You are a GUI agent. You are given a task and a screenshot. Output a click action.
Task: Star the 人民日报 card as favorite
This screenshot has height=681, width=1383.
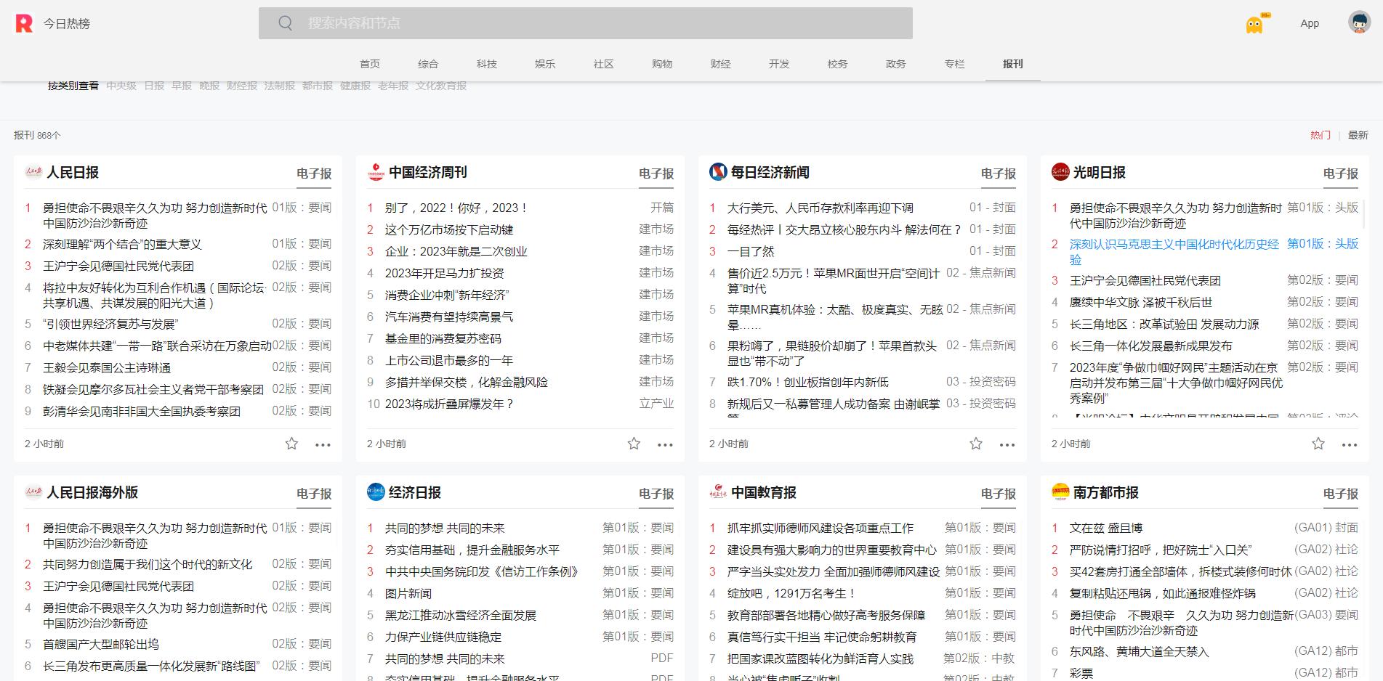pyautogui.click(x=291, y=443)
